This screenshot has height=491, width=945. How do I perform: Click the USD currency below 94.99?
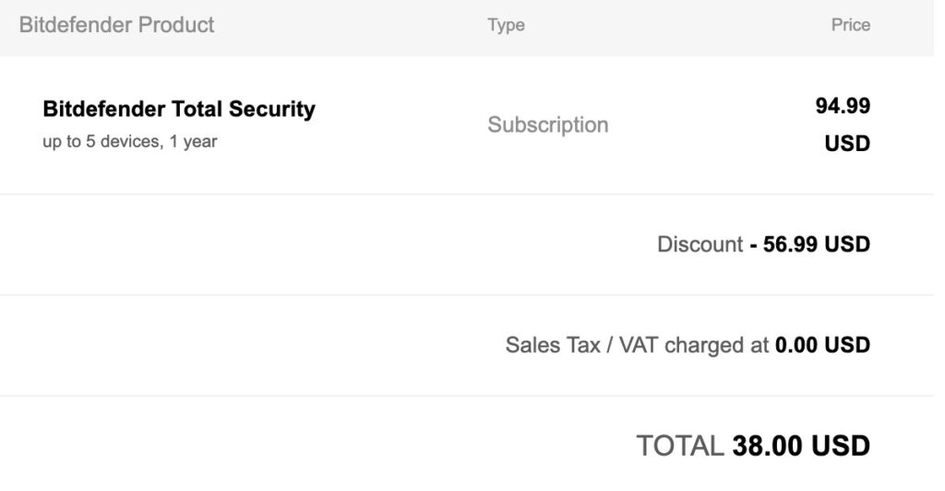(847, 145)
